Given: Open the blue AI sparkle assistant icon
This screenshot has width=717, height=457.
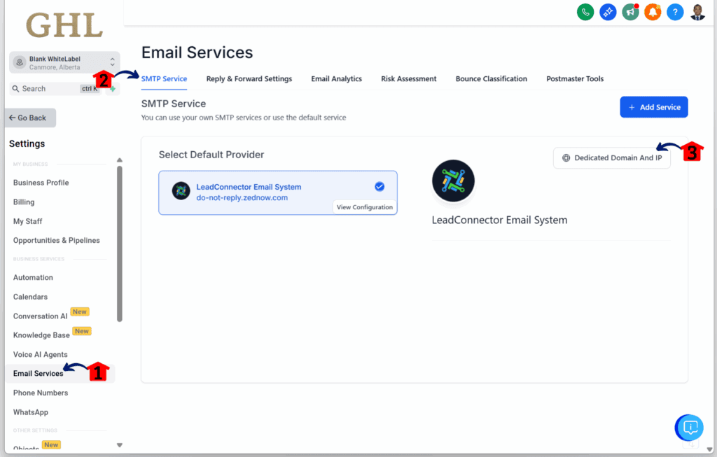Looking at the screenshot, I should pos(608,13).
